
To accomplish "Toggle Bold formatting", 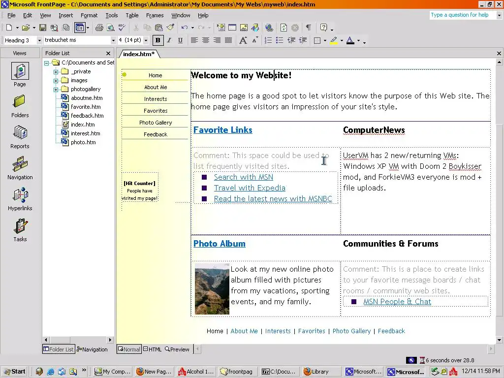I will point(158,40).
